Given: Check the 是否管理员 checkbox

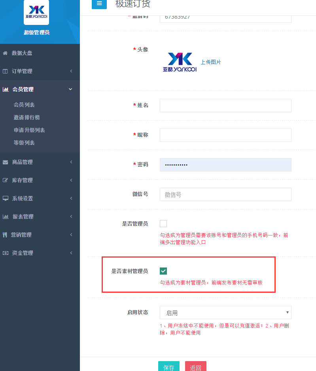Looking at the screenshot, I should point(163,224).
